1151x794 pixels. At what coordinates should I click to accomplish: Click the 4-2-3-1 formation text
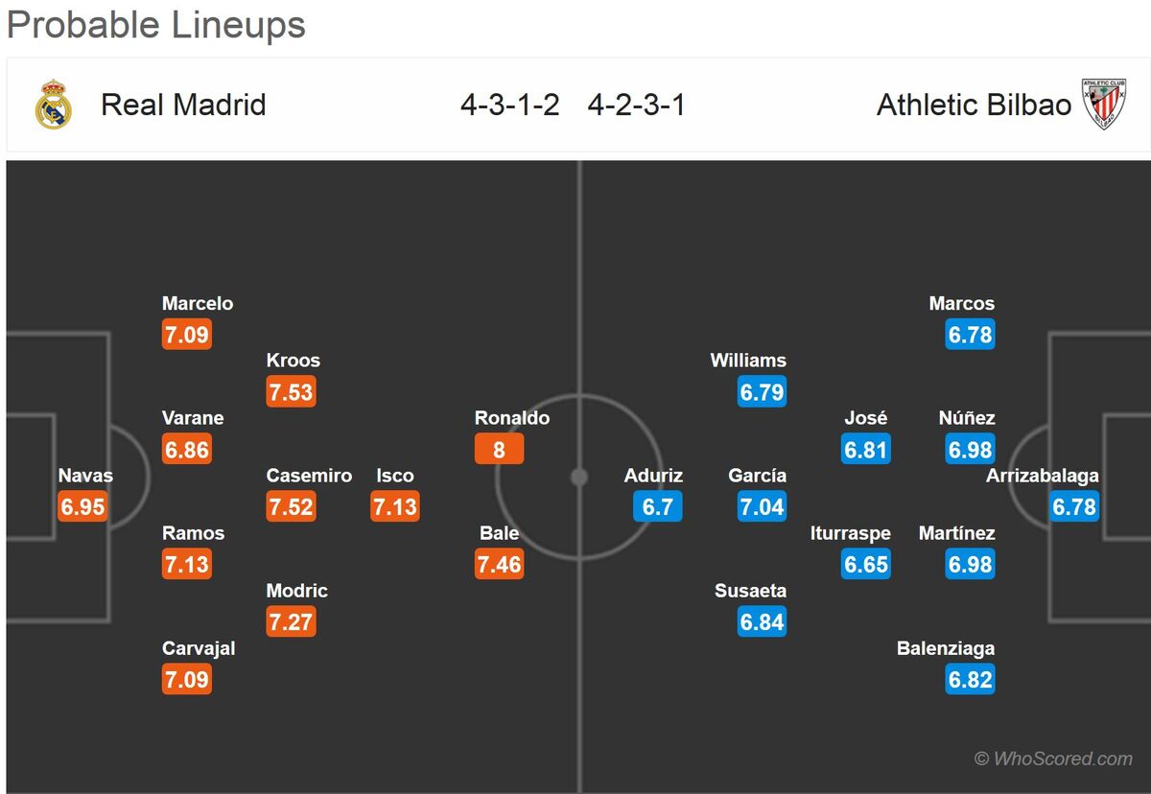[x=637, y=105]
